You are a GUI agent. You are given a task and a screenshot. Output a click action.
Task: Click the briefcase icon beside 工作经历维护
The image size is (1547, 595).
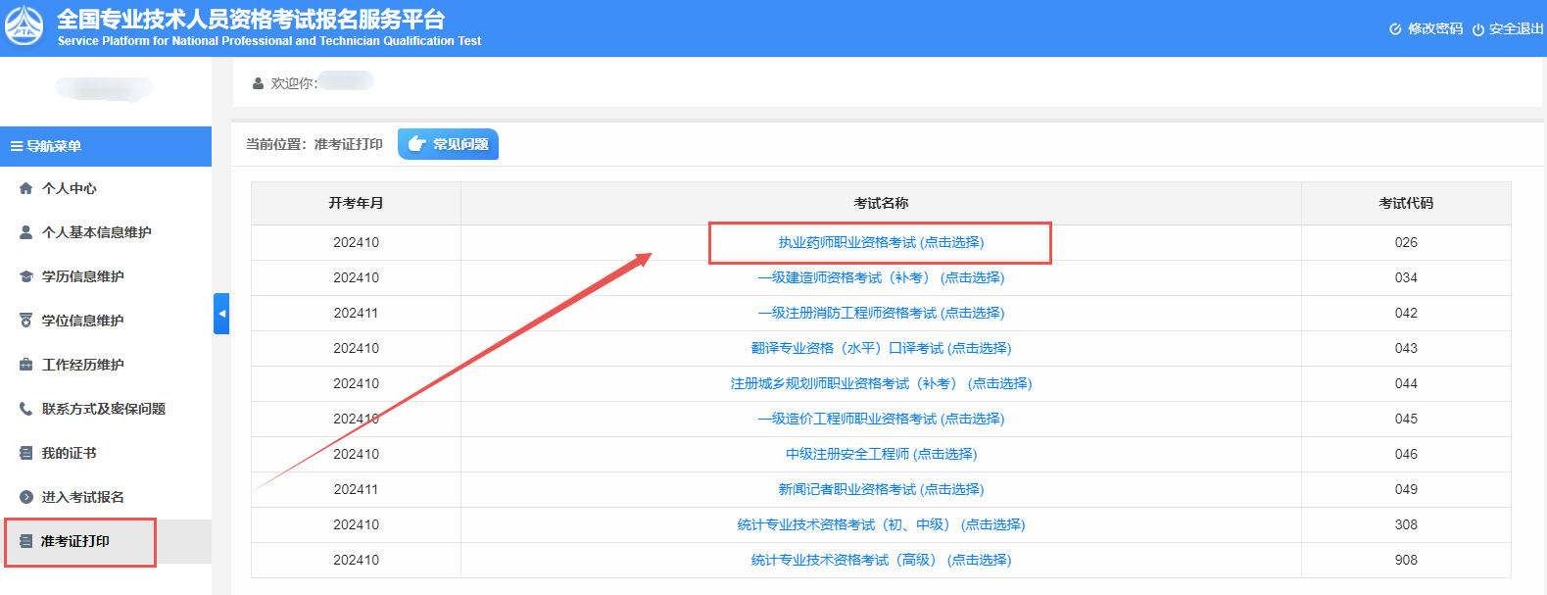click(x=26, y=365)
